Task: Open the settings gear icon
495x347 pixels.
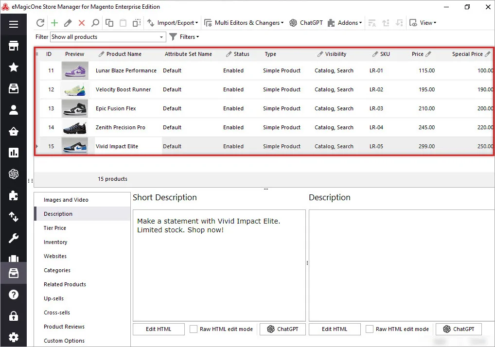Action: coord(13,337)
